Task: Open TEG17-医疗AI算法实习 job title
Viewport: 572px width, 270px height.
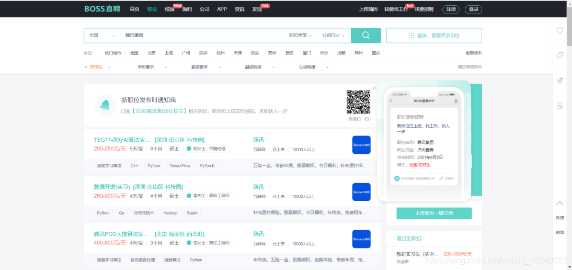Action: pos(122,140)
